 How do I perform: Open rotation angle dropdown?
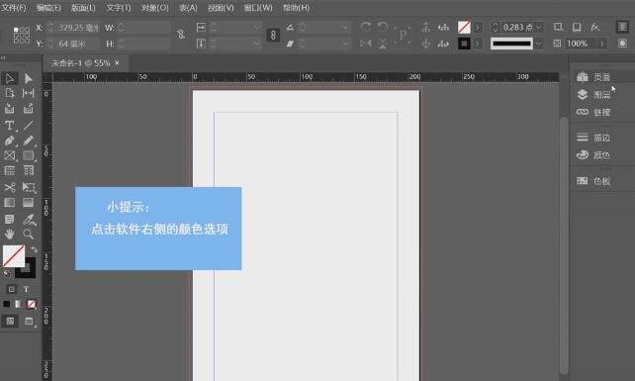pyautogui.click(x=345, y=28)
